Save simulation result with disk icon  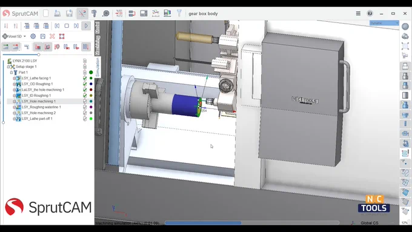[43, 36]
